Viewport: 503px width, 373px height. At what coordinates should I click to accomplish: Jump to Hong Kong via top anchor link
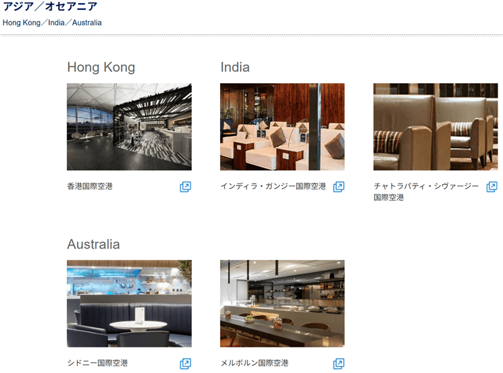click(x=21, y=23)
